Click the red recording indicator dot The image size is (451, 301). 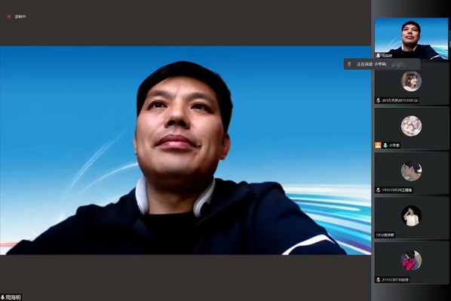pos(9,17)
